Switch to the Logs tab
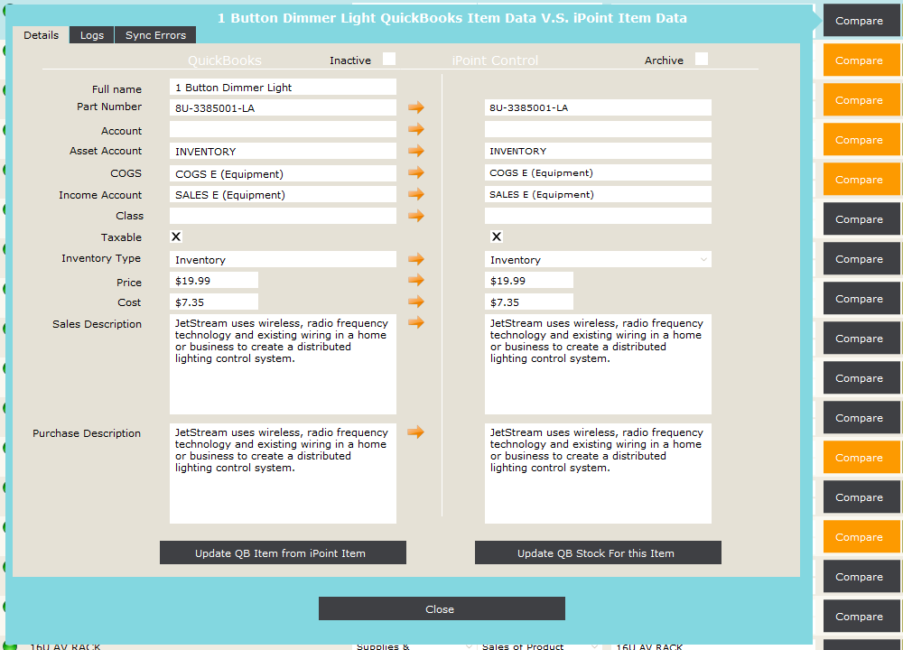The width and height of the screenshot is (903, 650). click(91, 35)
